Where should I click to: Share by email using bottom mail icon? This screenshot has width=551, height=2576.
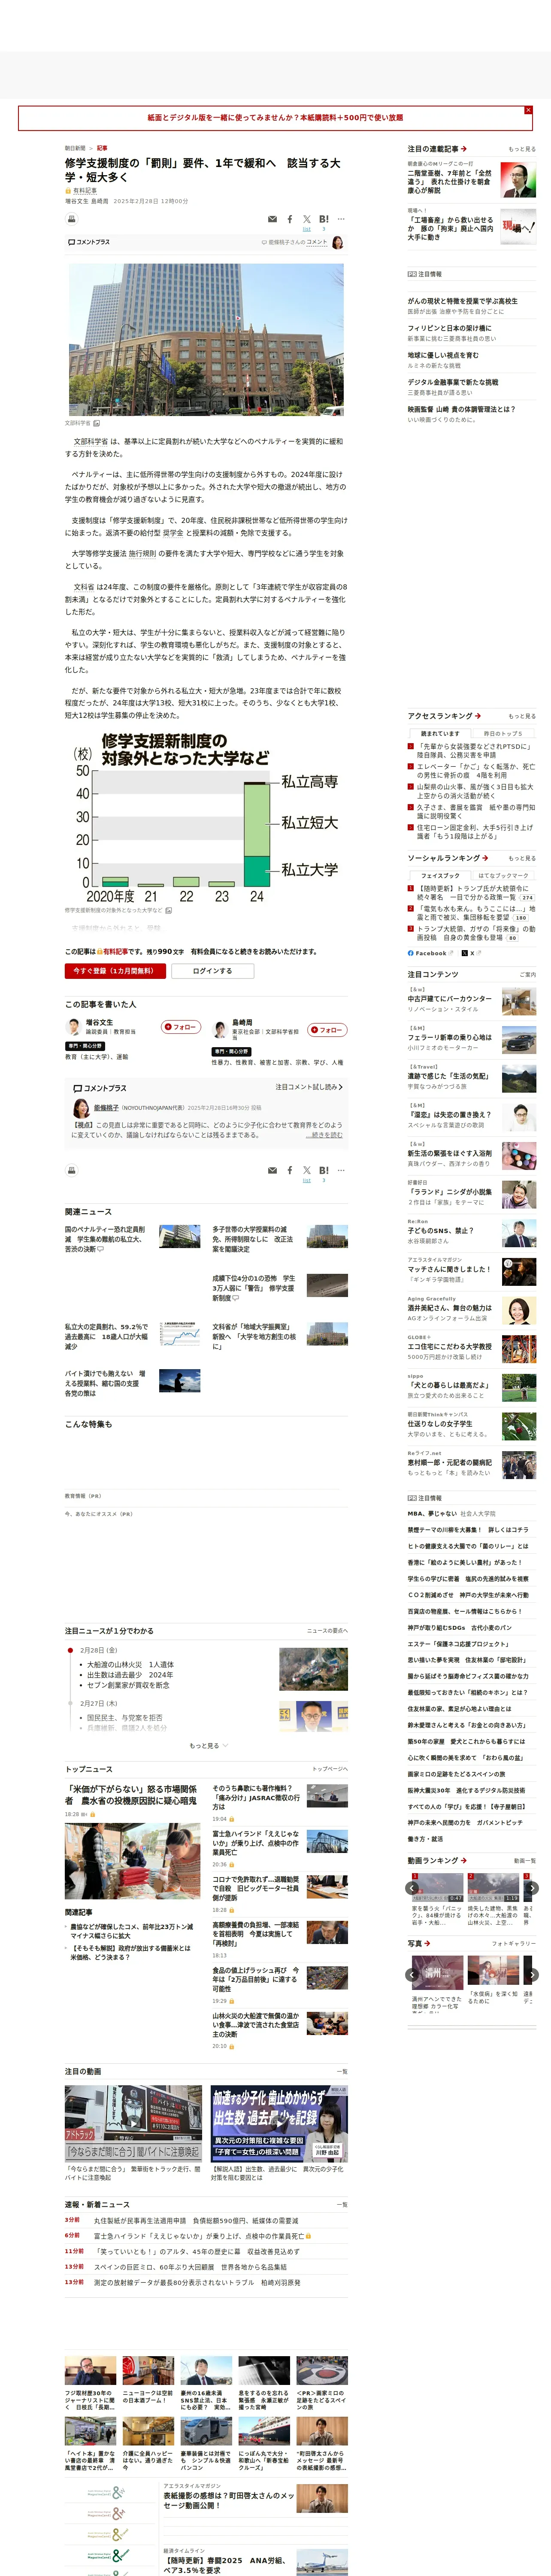point(272,1170)
